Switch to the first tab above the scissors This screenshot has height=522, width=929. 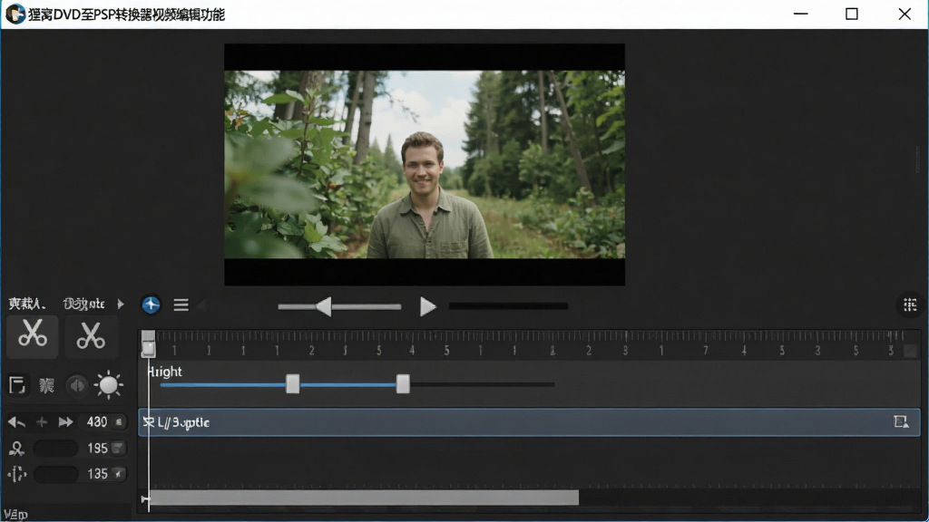point(26,304)
